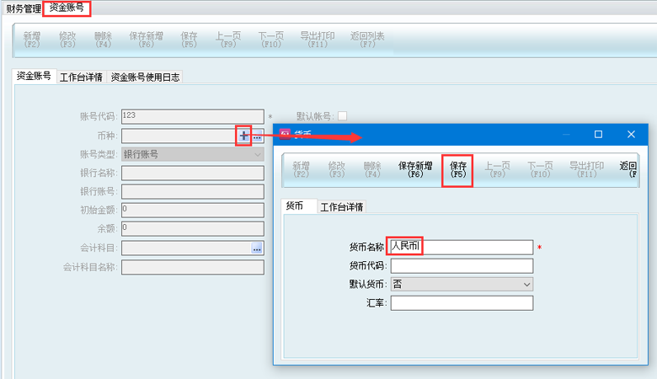This screenshot has width=657, height=379.
Task: Click 返回列表 (F7) in the main toolbar
Action: click(x=367, y=40)
